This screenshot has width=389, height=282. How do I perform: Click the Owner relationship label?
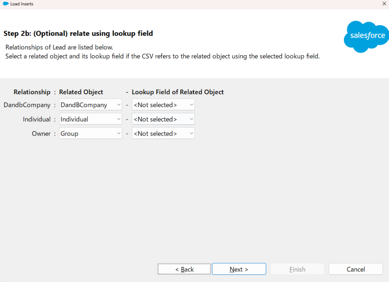[41, 134]
